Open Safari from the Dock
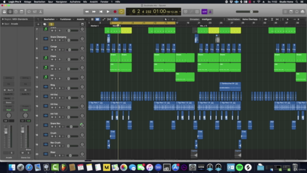This screenshot has width=307, height=173. tap(29, 168)
